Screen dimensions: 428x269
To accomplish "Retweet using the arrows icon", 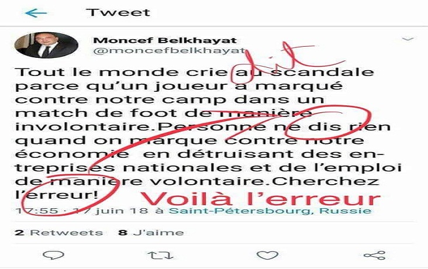I will [160, 256].
